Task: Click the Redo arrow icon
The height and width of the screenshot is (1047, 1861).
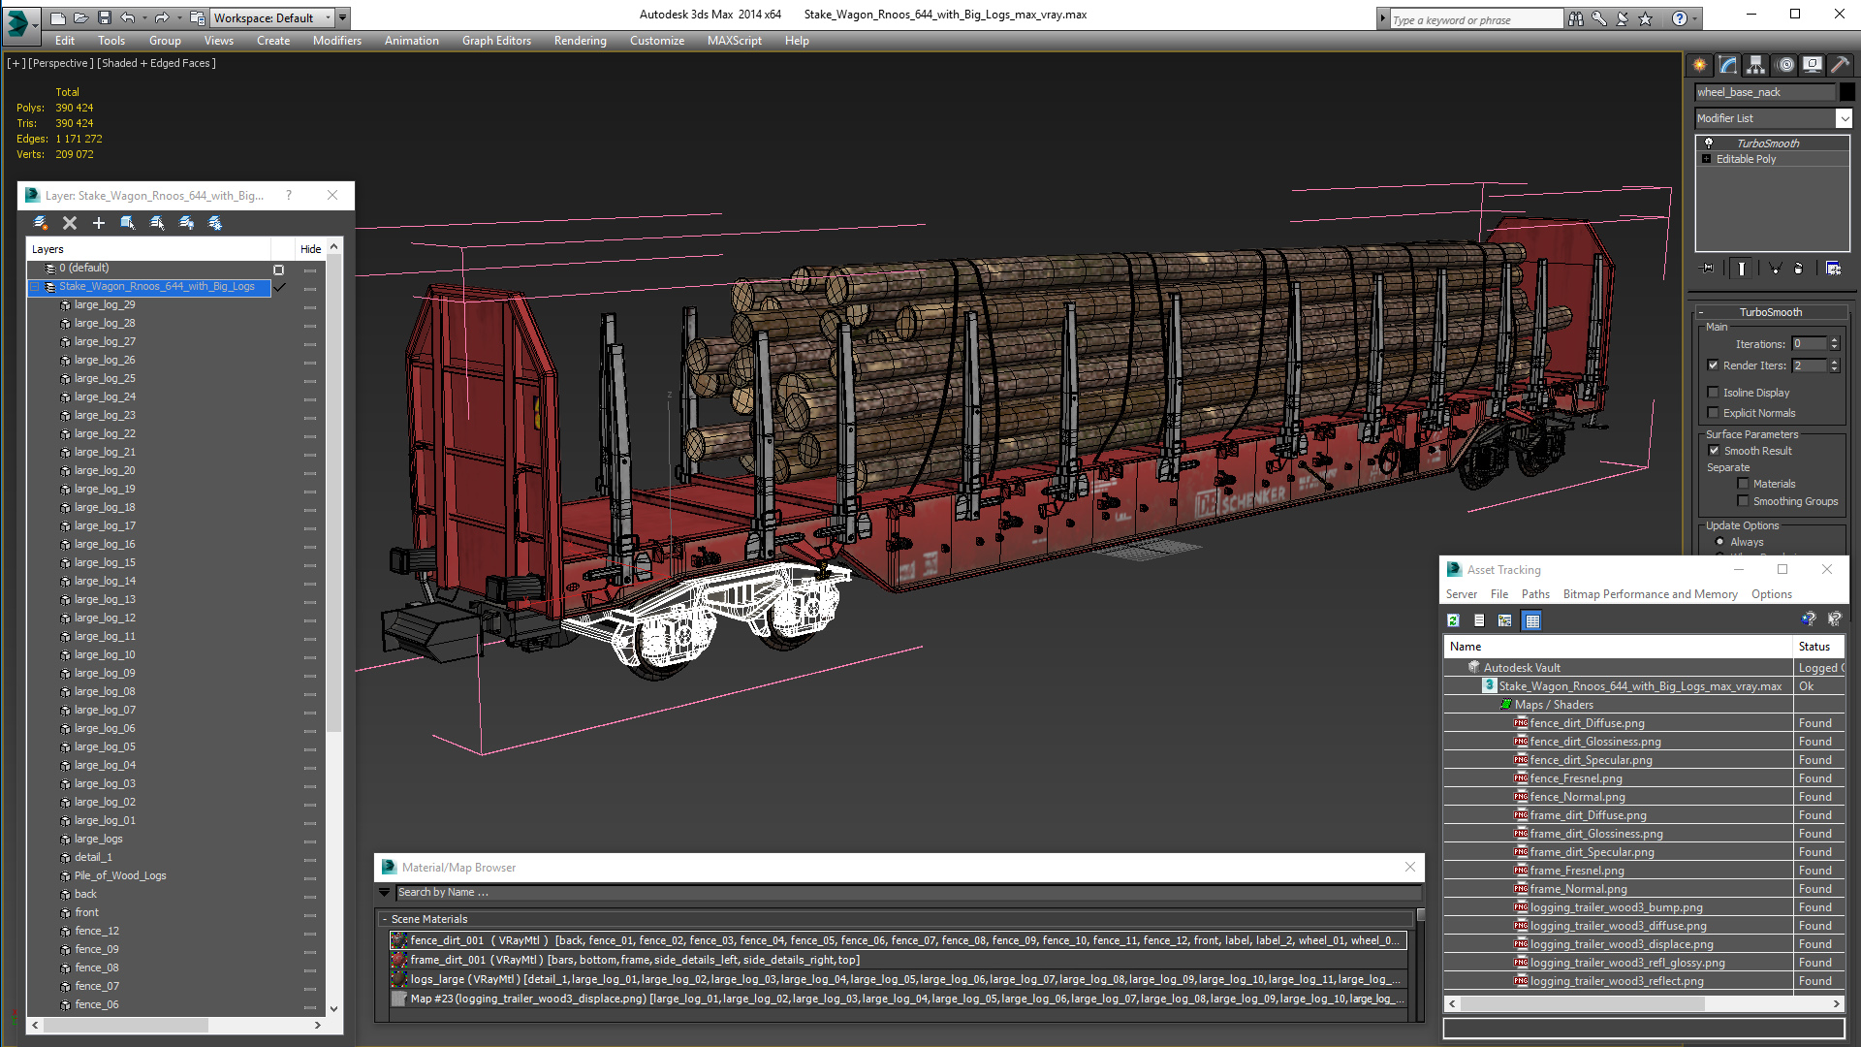Action: click(162, 17)
